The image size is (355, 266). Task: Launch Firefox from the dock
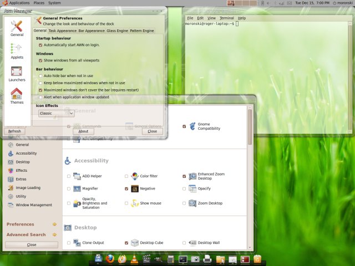pyautogui.click(x=110, y=259)
